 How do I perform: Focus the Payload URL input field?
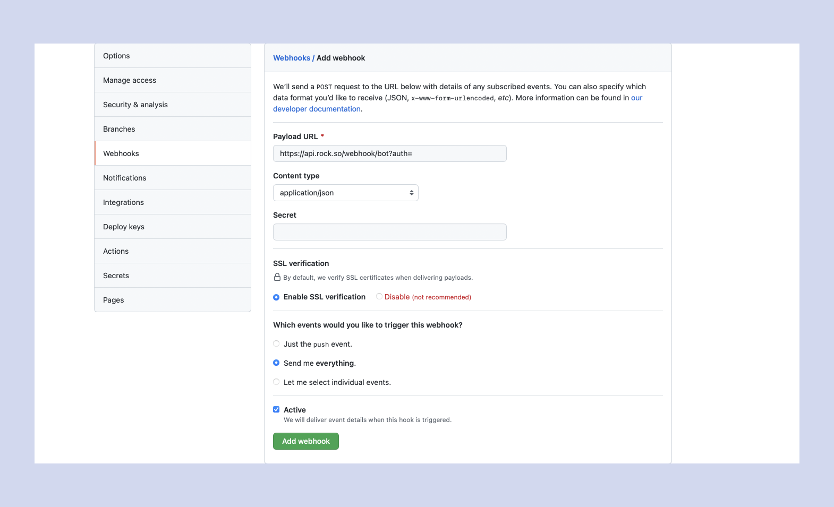389,153
